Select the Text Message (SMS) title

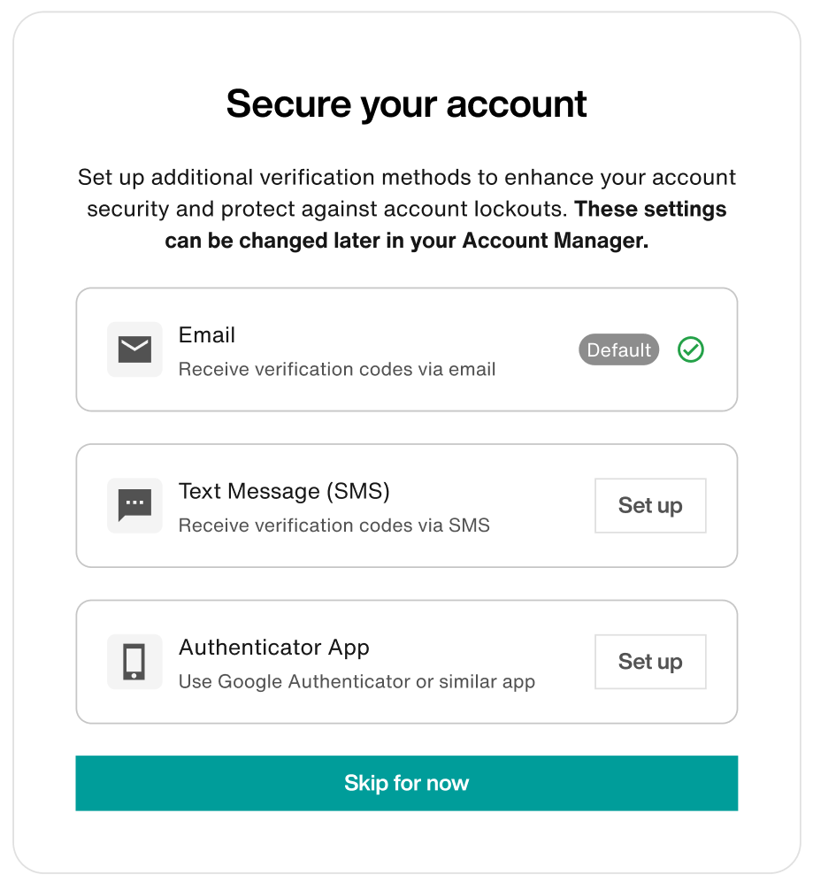(284, 491)
